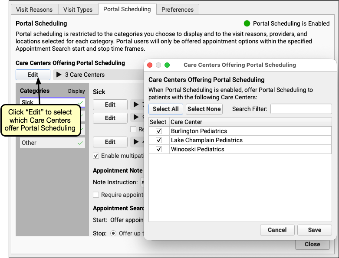Click into the Search Filter field
This screenshot has width=339, height=258.
(301, 109)
